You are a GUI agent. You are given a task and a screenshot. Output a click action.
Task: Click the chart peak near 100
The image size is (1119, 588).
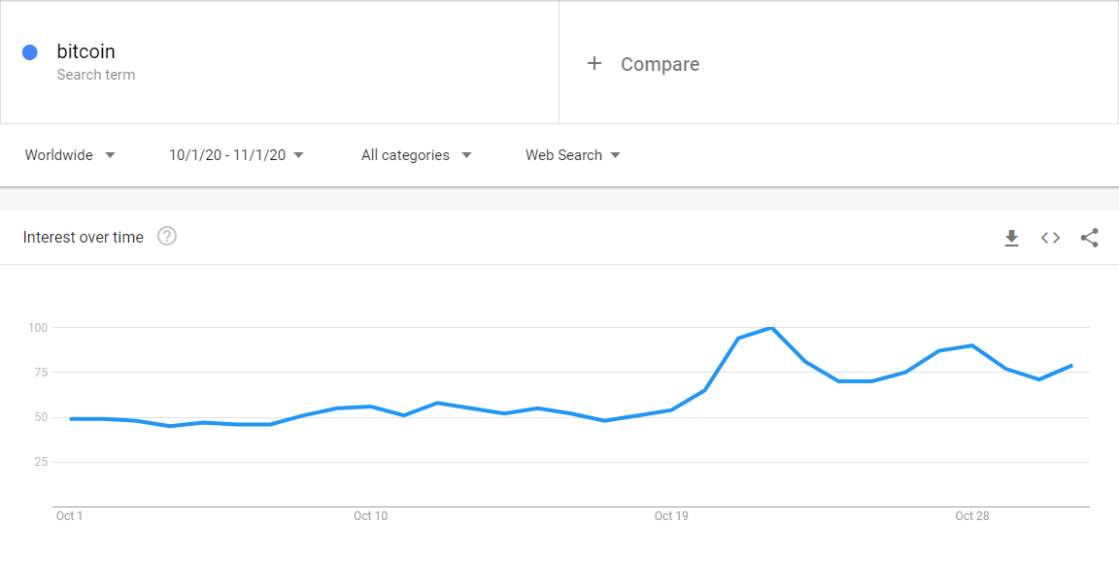point(771,328)
